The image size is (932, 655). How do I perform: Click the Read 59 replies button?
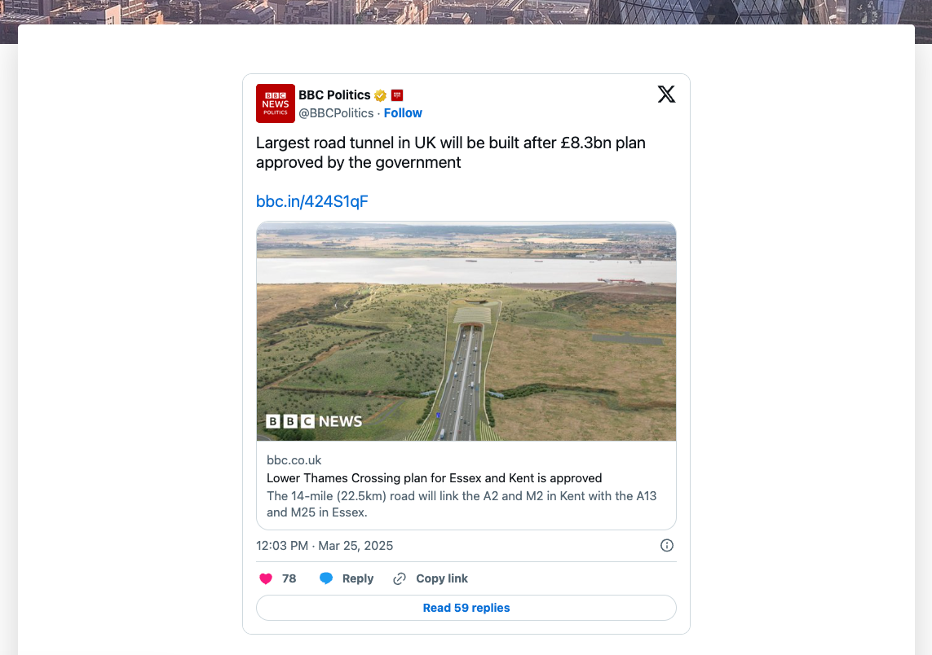point(466,608)
